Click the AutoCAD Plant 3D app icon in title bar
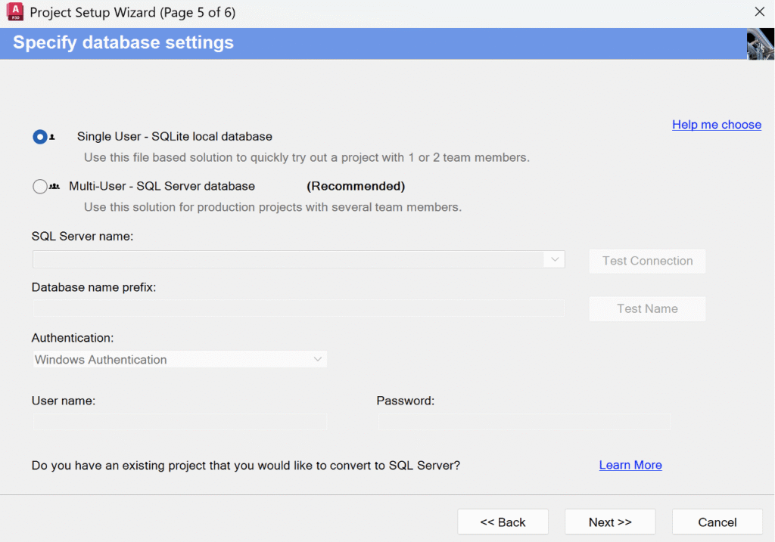The width and height of the screenshot is (775, 542). [15, 12]
